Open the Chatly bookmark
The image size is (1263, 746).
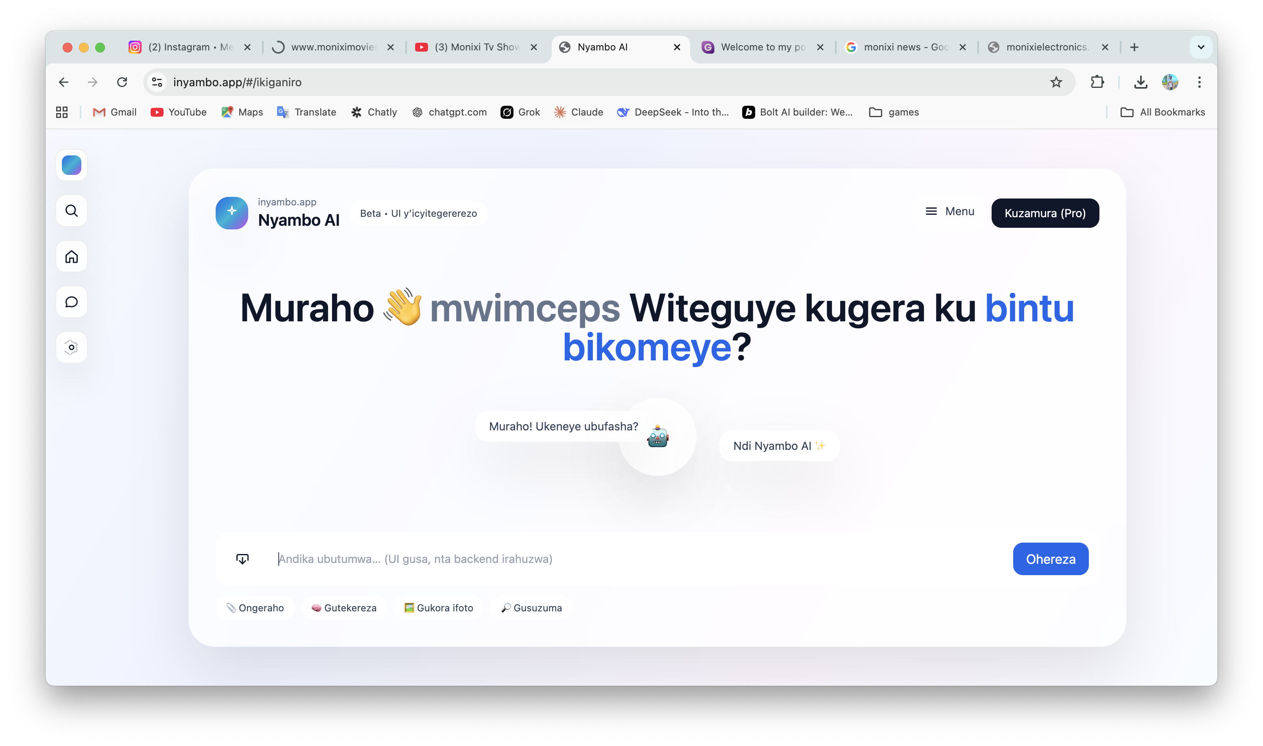(374, 112)
